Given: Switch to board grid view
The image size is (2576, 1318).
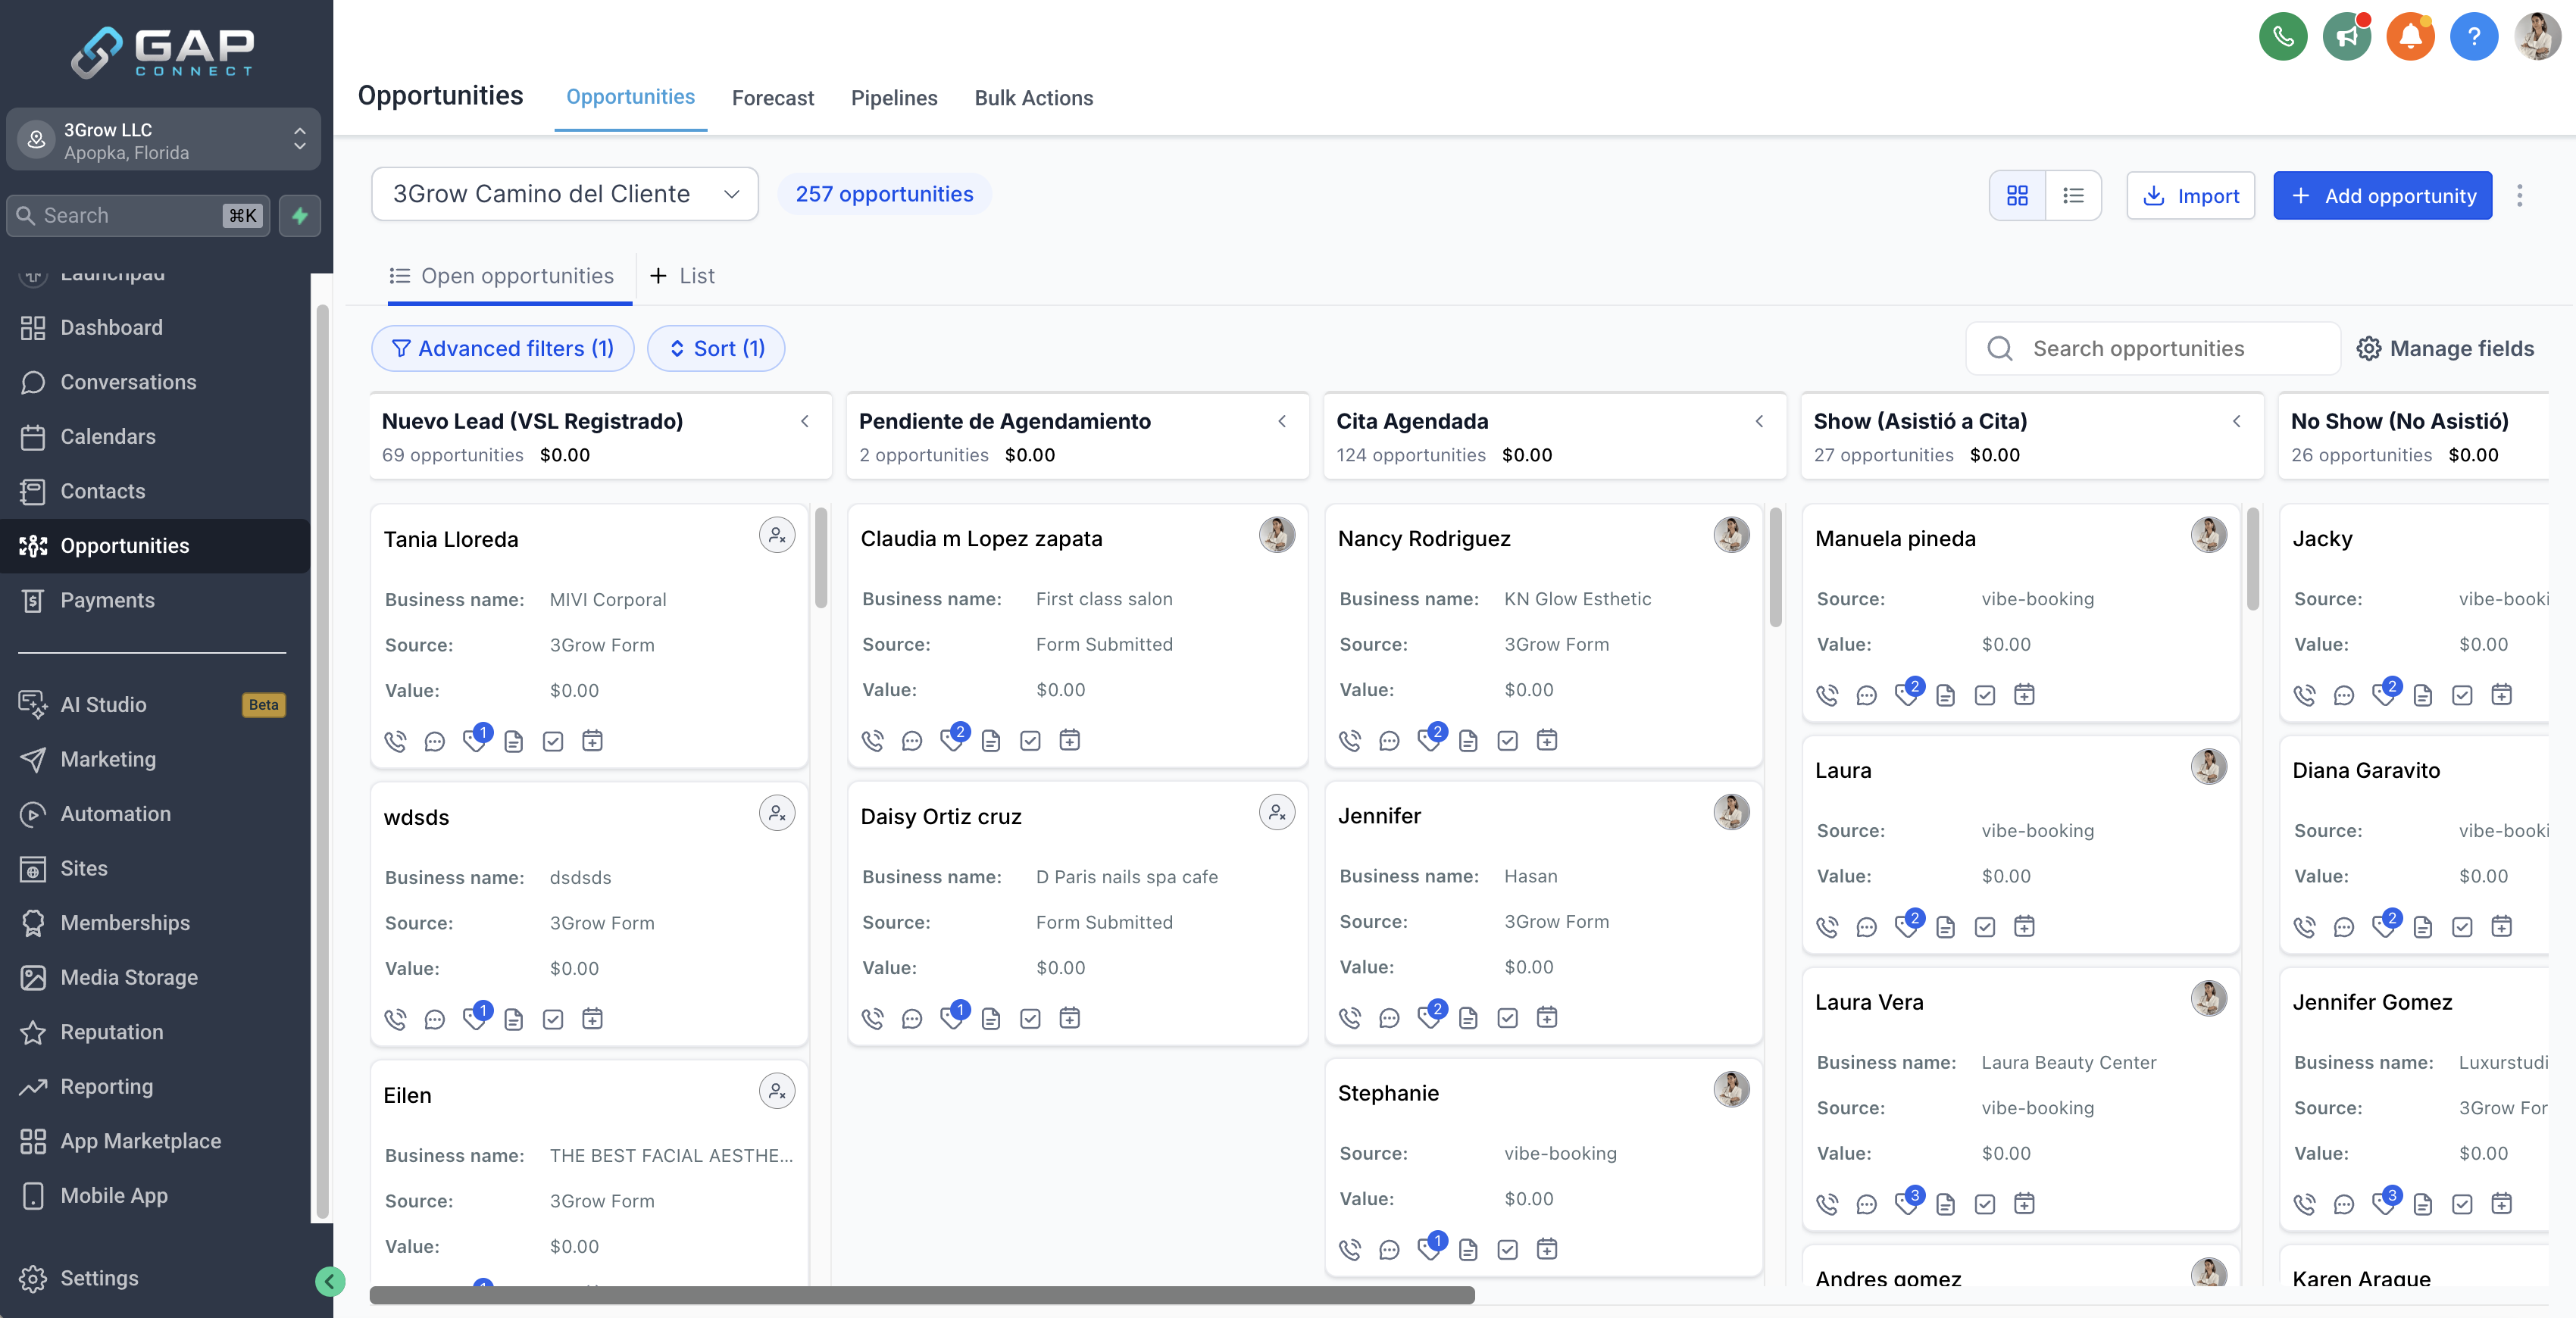Looking at the screenshot, I should tap(2018, 195).
